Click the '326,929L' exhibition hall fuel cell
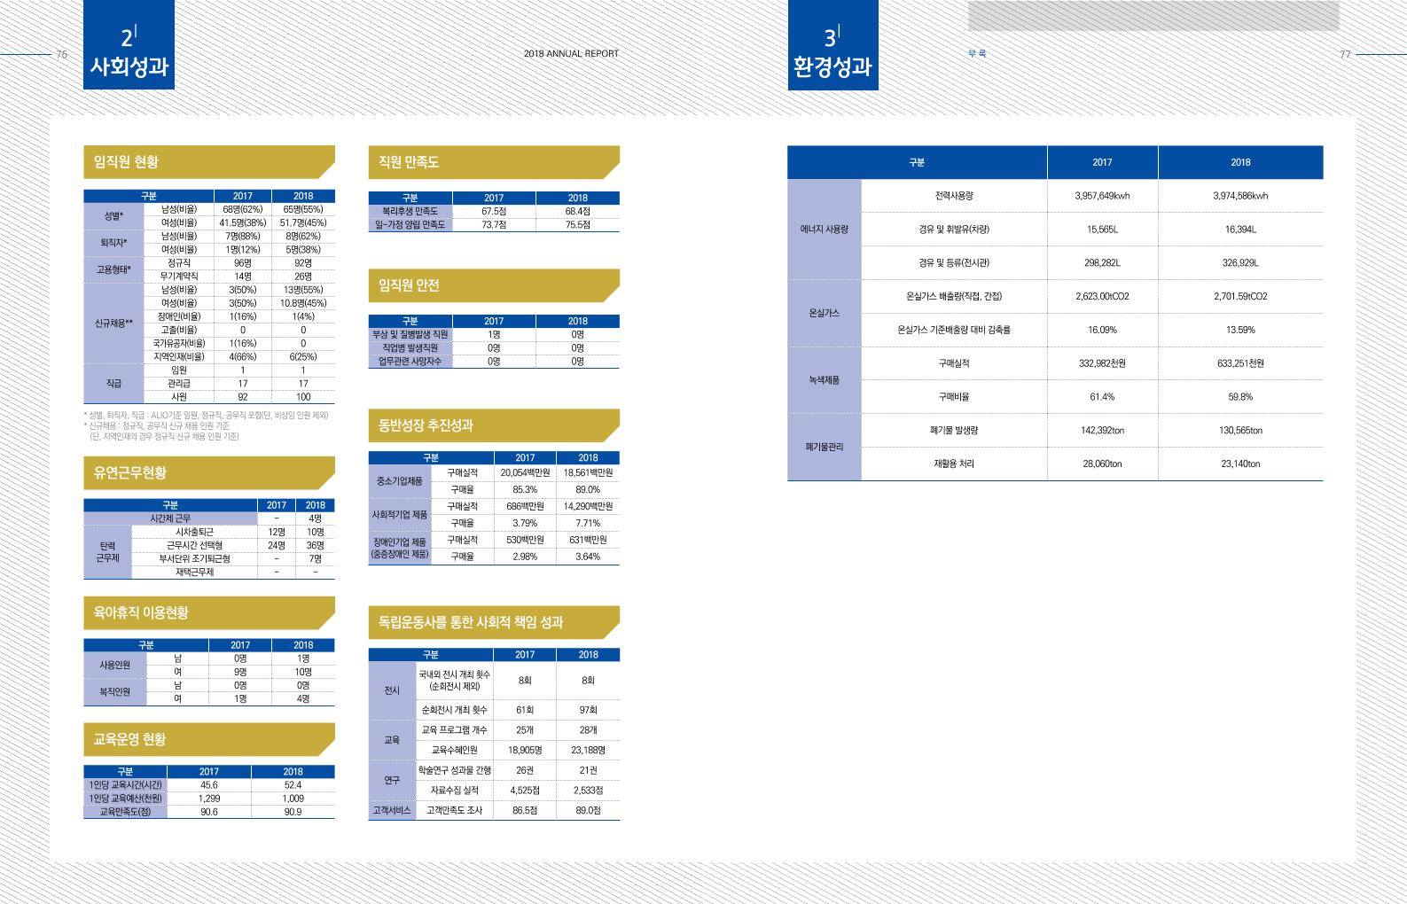The image size is (1407, 904). [x=1240, y=262]
